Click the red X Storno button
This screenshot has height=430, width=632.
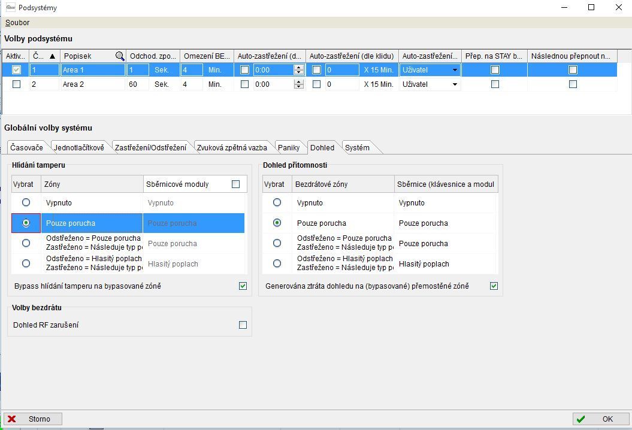(x=33, y=419)
